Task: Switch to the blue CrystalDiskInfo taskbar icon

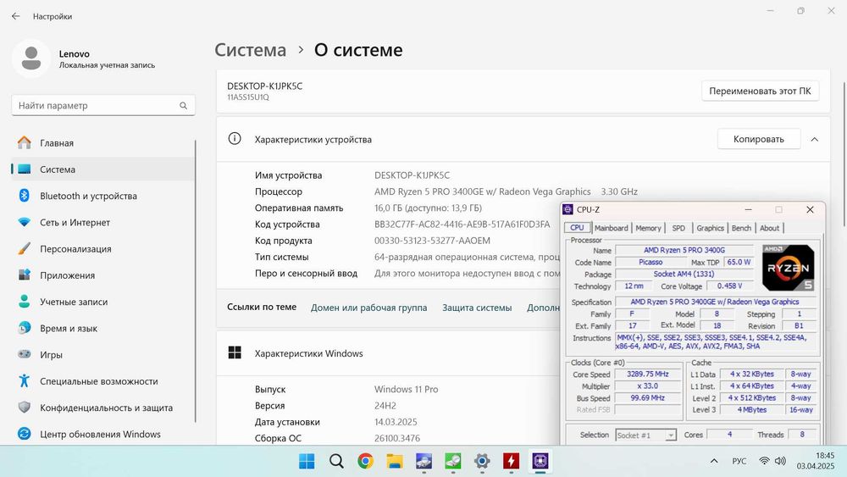Action: click(423, 462)
